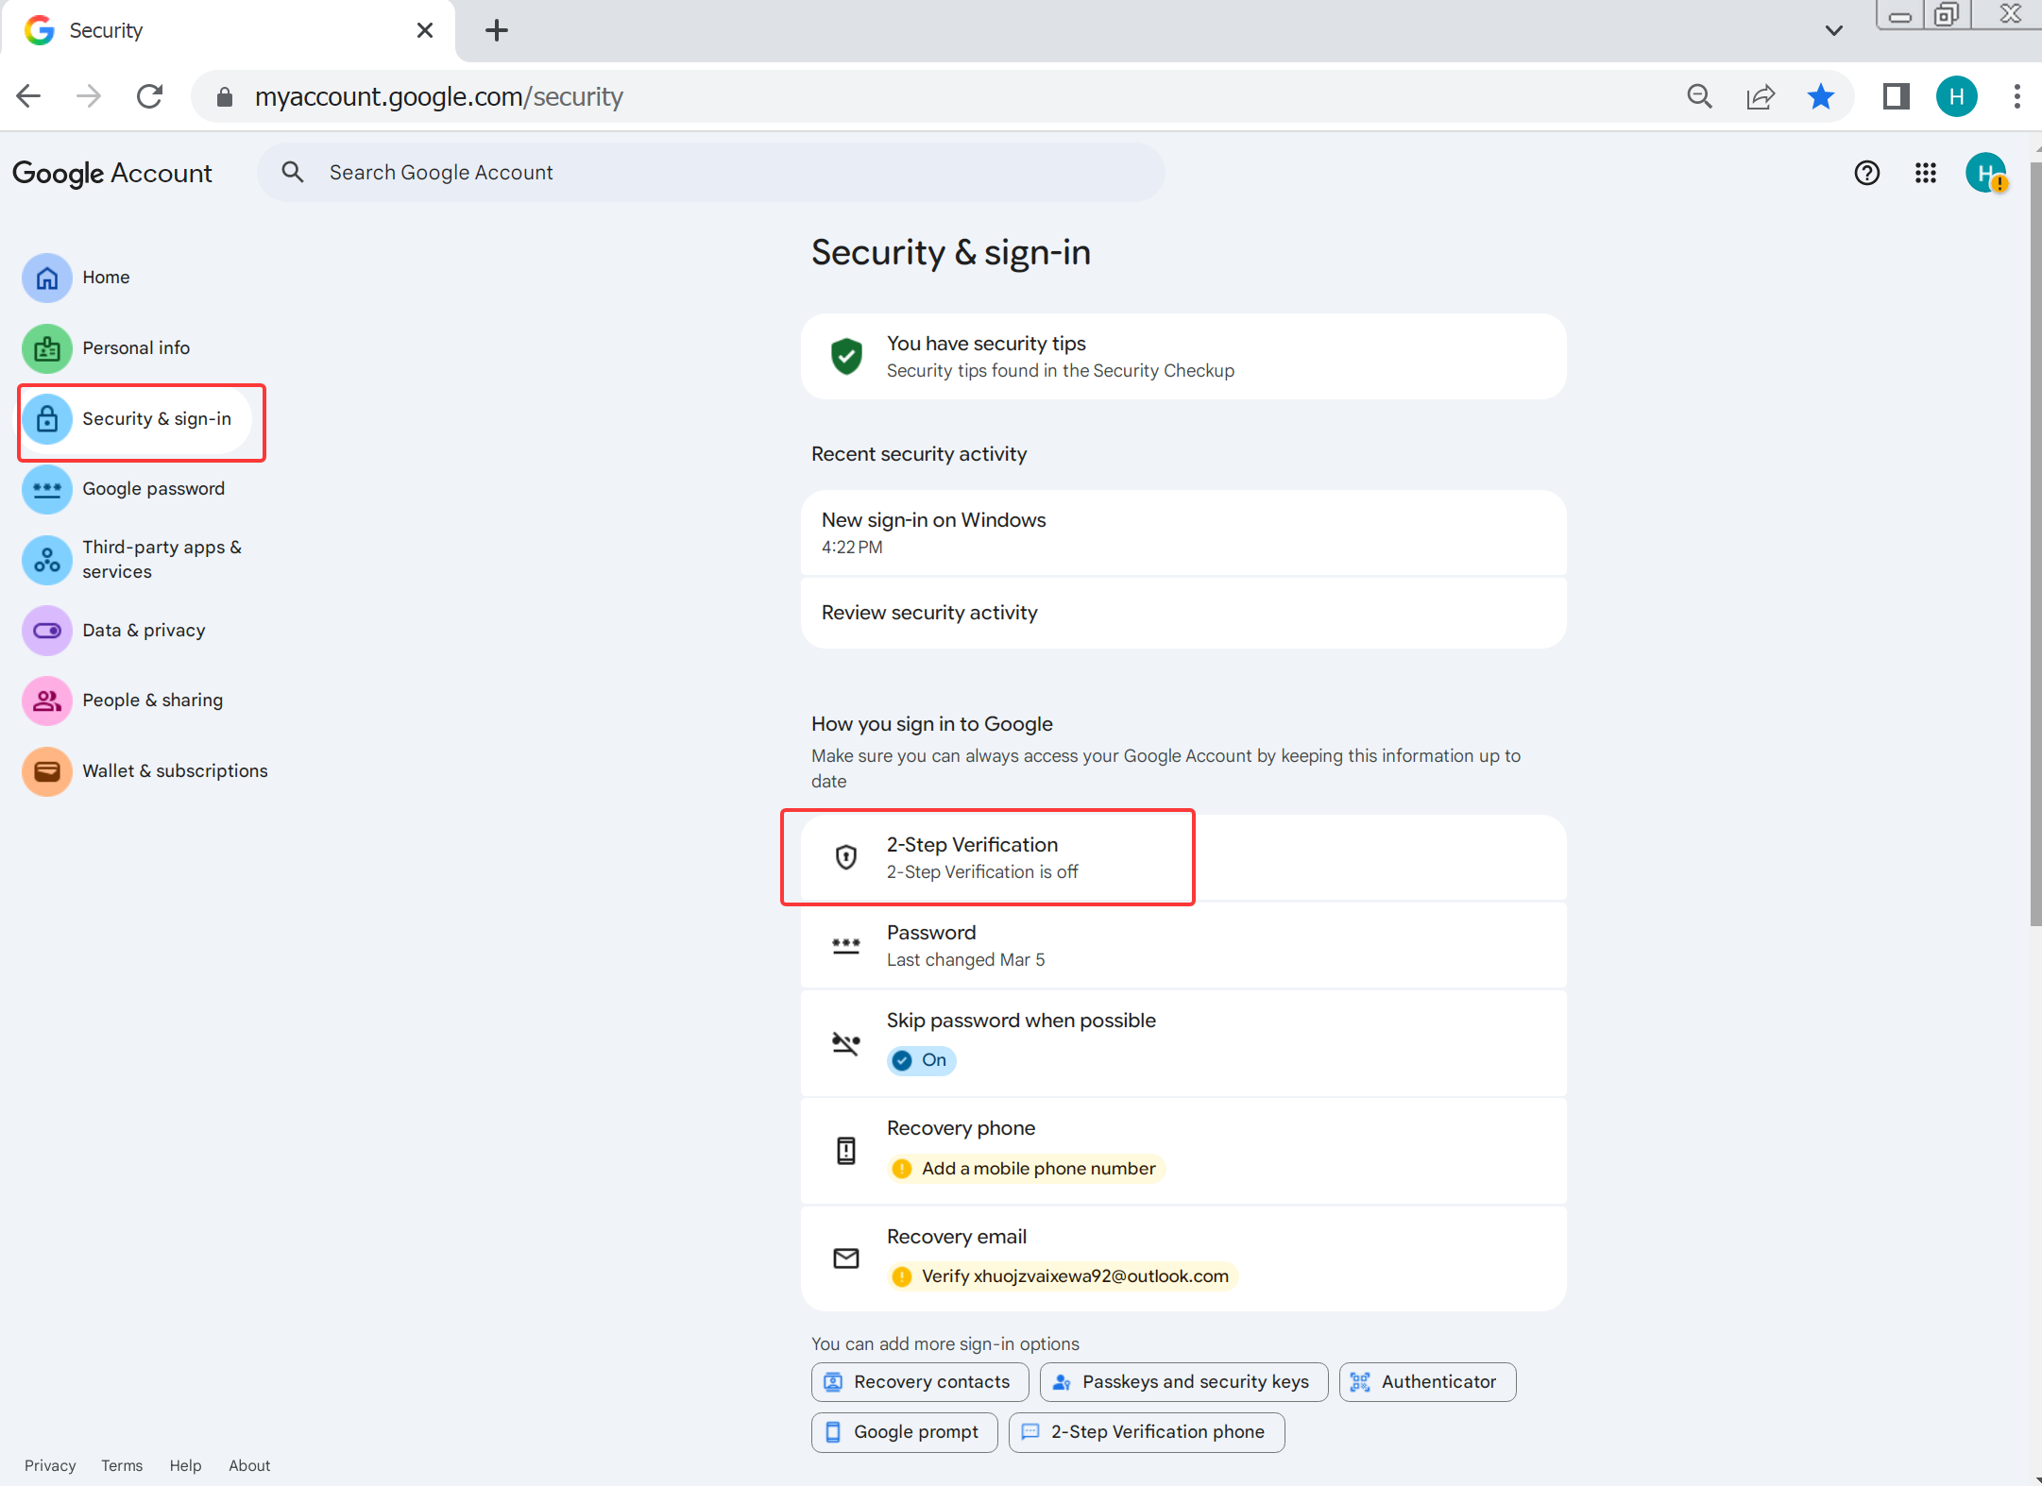Click the browser Back arrow

[29, 96]
